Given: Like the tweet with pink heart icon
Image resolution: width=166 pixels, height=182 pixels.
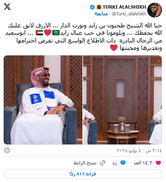Looking at the screenshot, I should (158, 163).
